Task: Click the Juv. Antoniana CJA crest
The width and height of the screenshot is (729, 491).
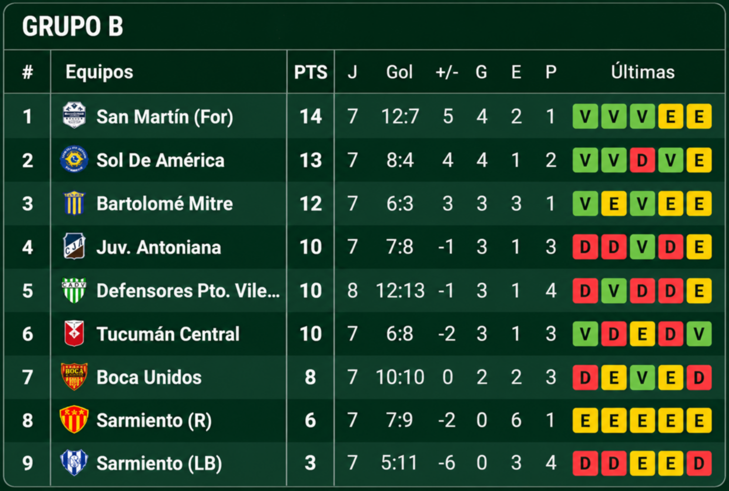Action: tap(74, 246)
